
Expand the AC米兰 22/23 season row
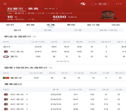[x=27, y=109]
